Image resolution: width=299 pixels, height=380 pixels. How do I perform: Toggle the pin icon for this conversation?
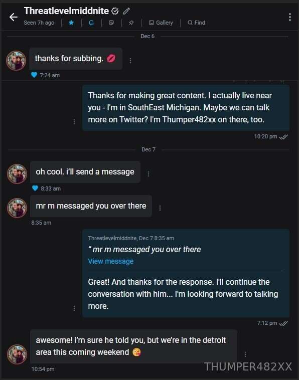pyautogui.click(x=131, y=23)
